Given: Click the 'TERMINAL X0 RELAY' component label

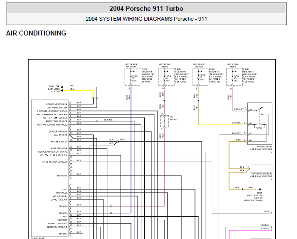Looking at the screenshot, I should tap(262, 174).
